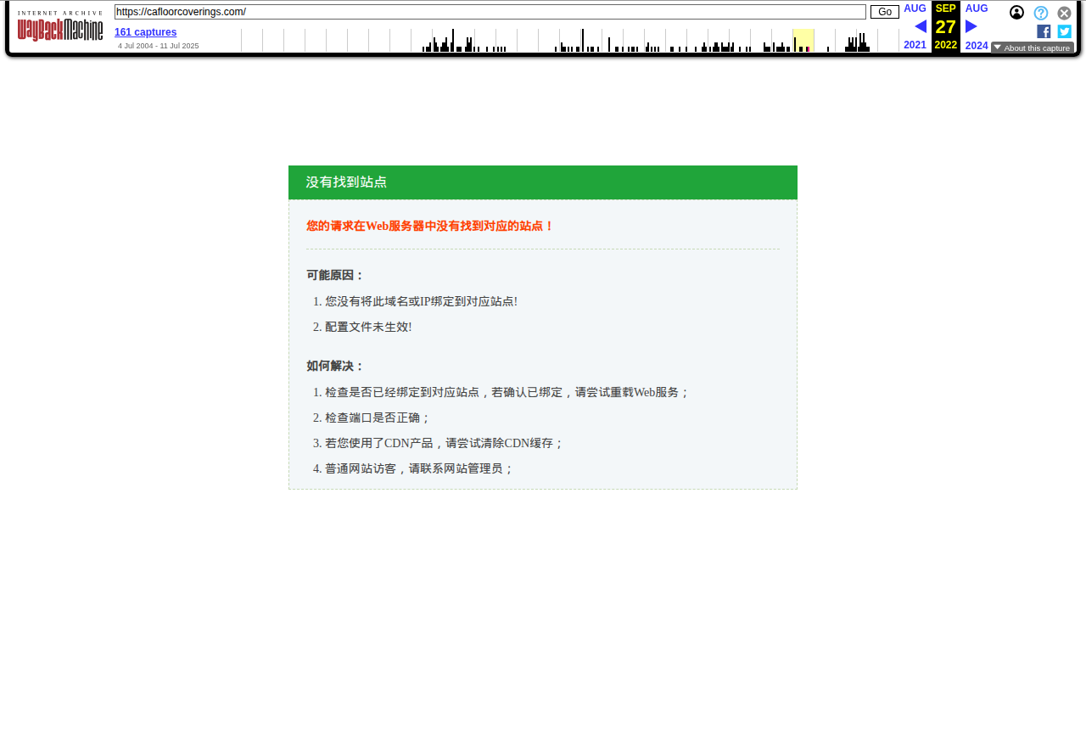Click the Wayback Machine logo
This screenshot has width=1086, height=751.
(x=59, y=27)
